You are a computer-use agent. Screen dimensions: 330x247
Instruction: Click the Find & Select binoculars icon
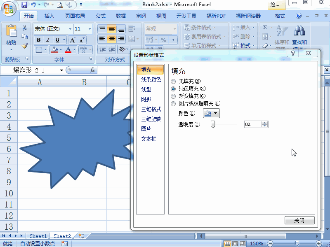point(300,31)
